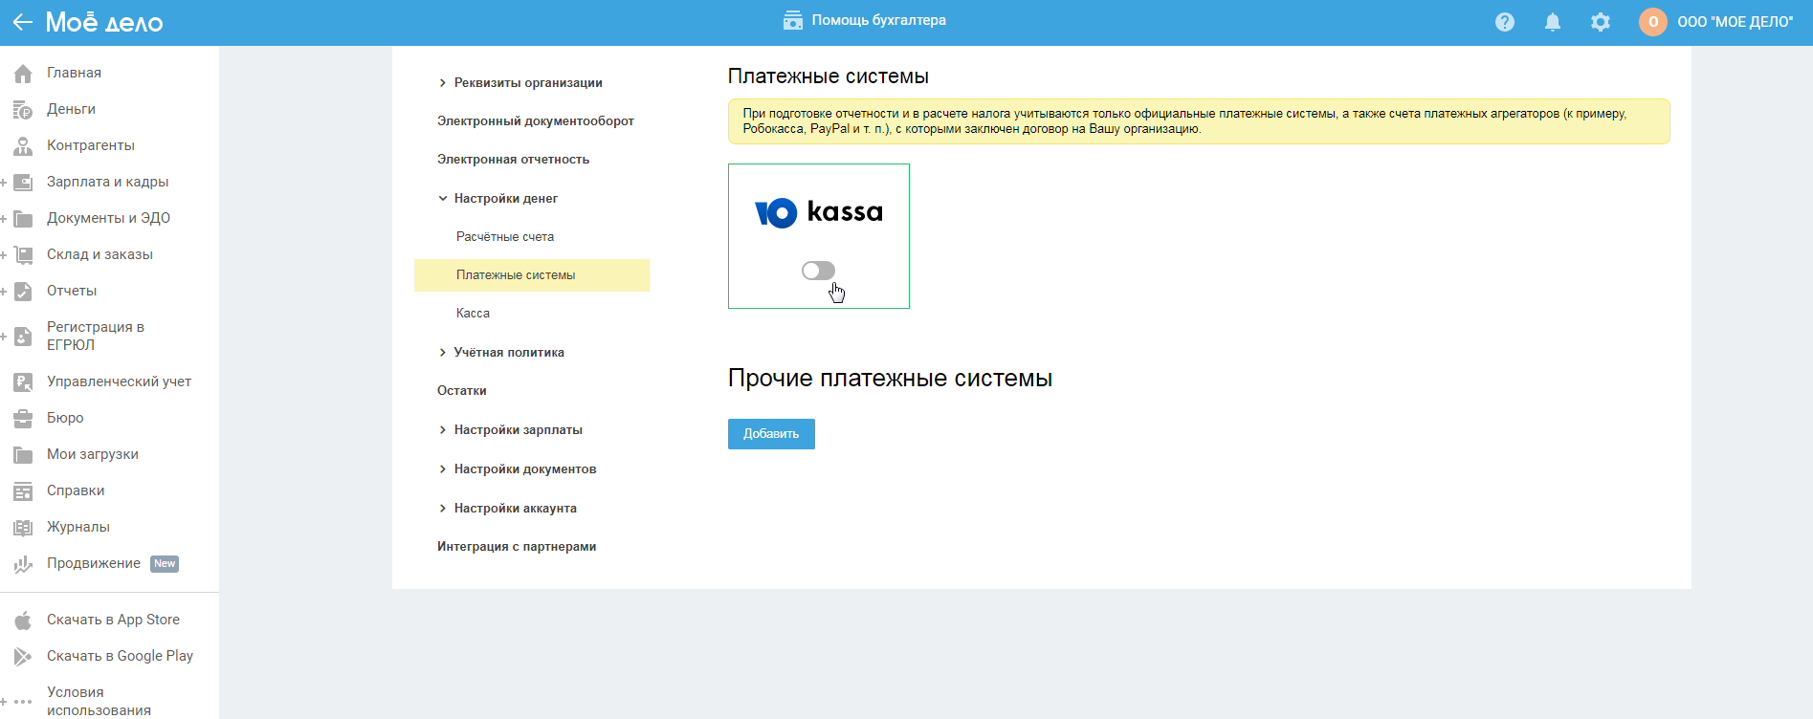Click the Документы и ЭДО folder icon

pos(23,219)
